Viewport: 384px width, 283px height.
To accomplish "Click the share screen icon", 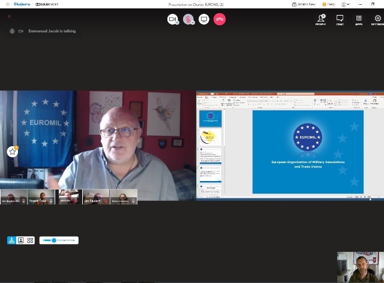I will [x=204, y=19].
